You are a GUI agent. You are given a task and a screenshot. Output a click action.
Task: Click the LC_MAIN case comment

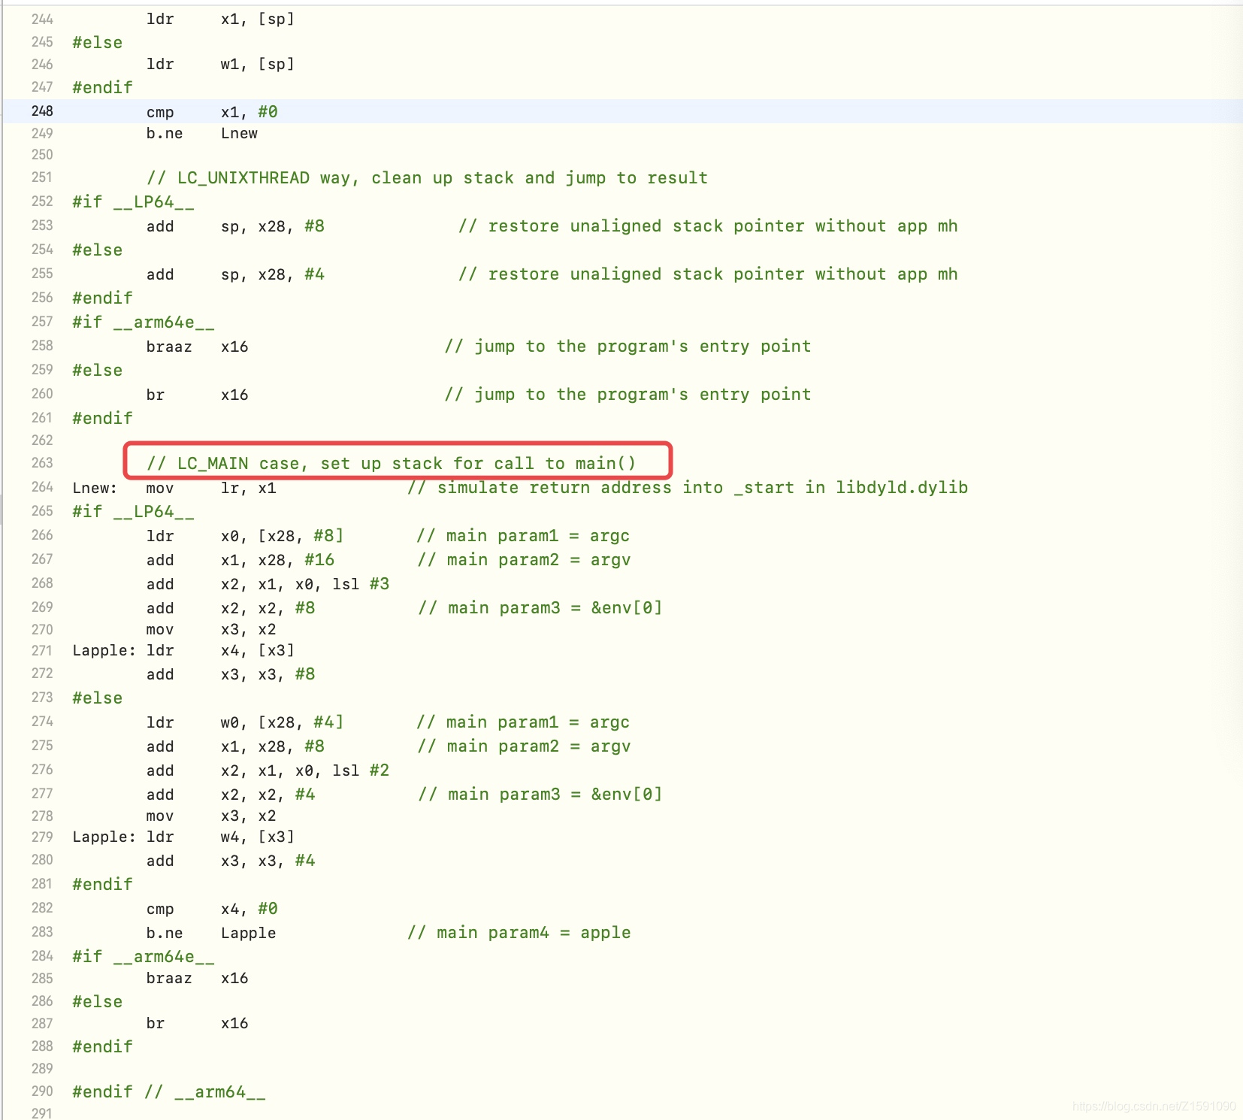point(391,464)
